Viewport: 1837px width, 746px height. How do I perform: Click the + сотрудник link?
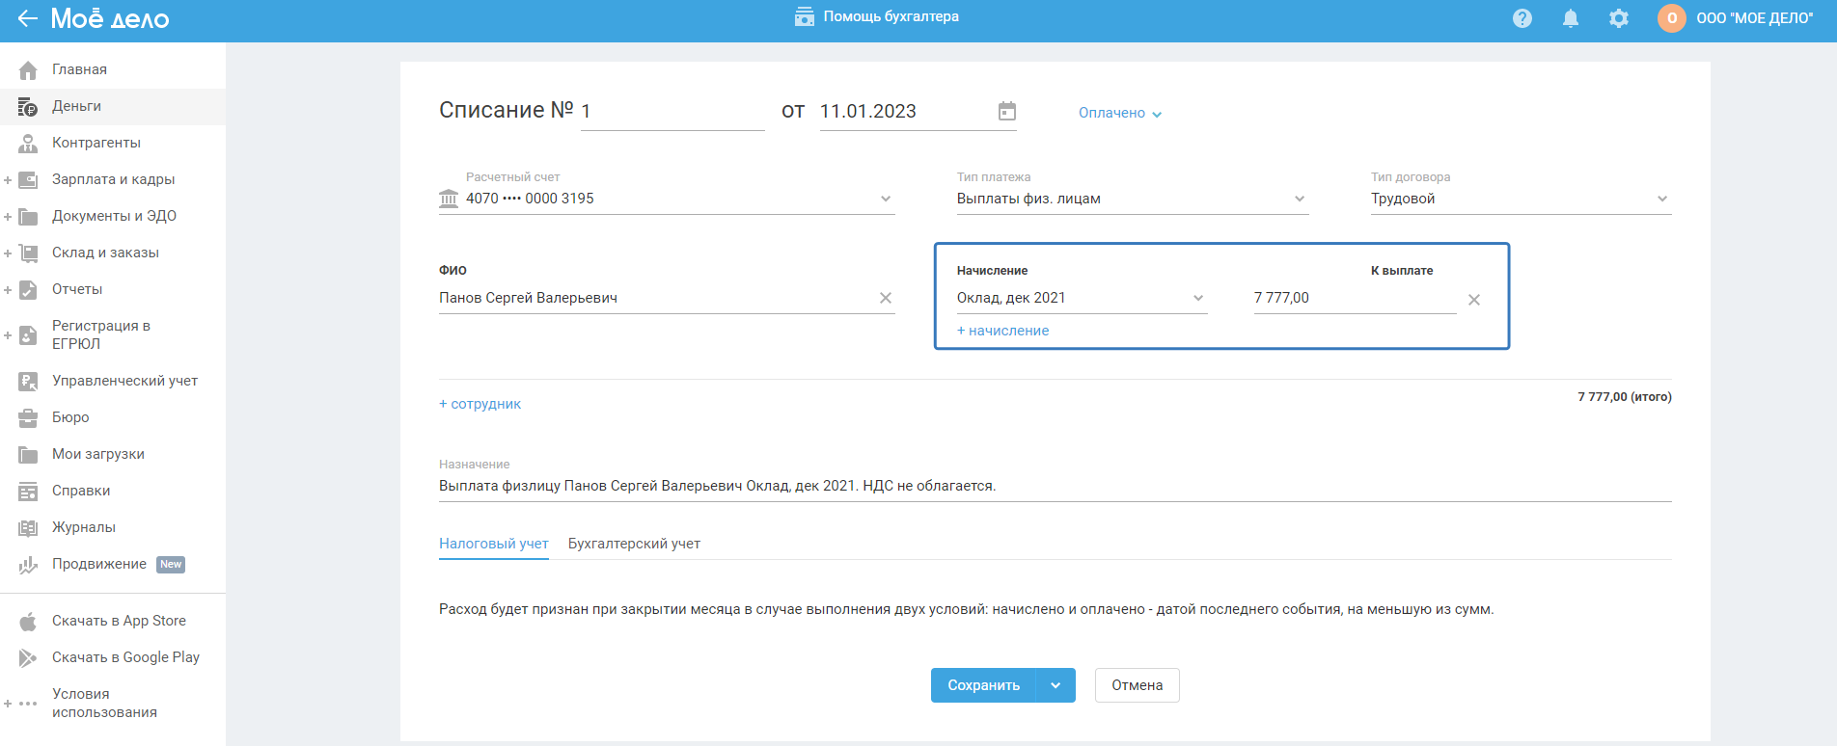click(x=480, y=404)
